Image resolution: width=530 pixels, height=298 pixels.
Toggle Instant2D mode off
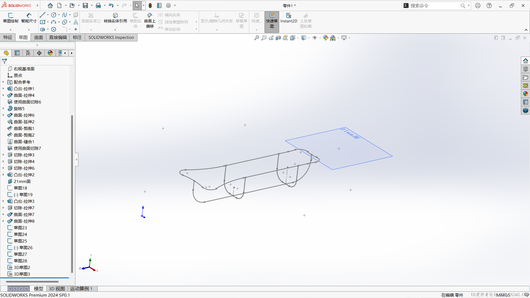pos(288,19)
